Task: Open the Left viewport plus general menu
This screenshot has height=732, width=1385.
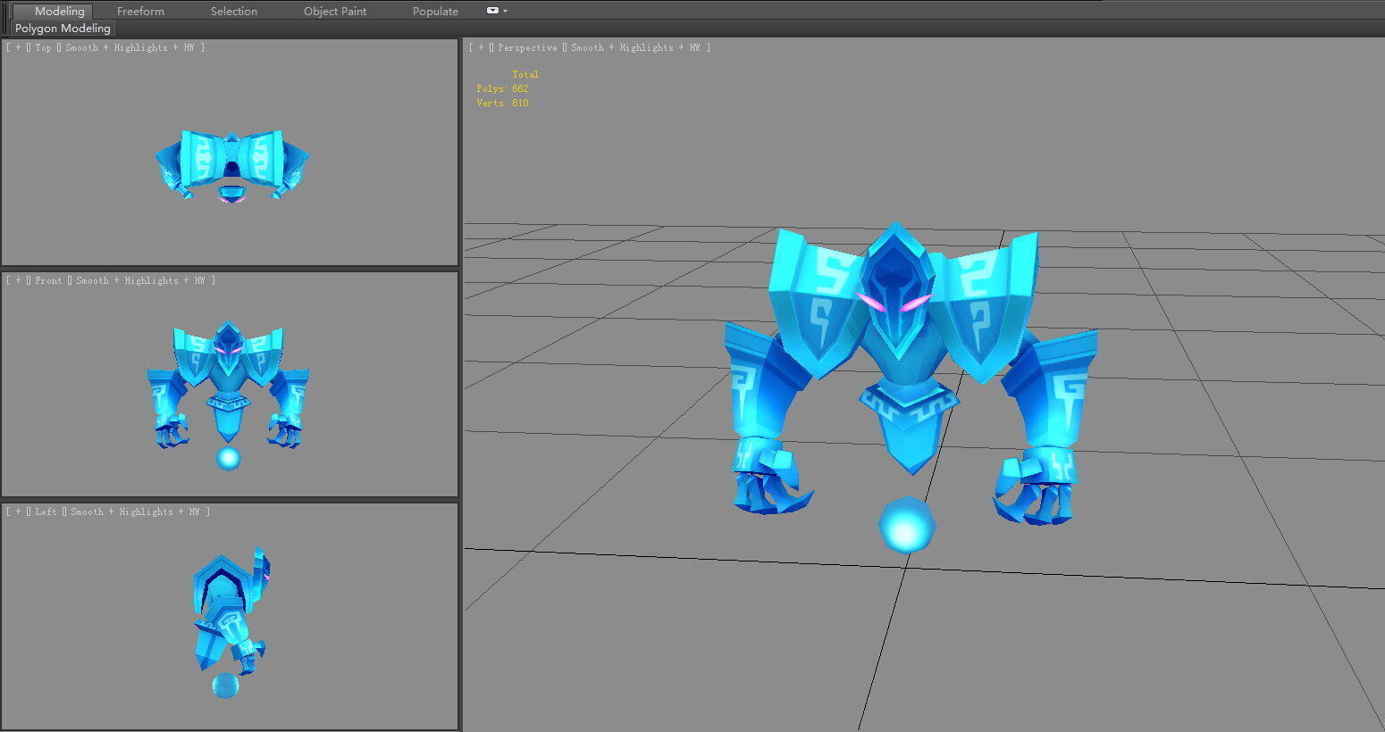Action: (18, 512)
